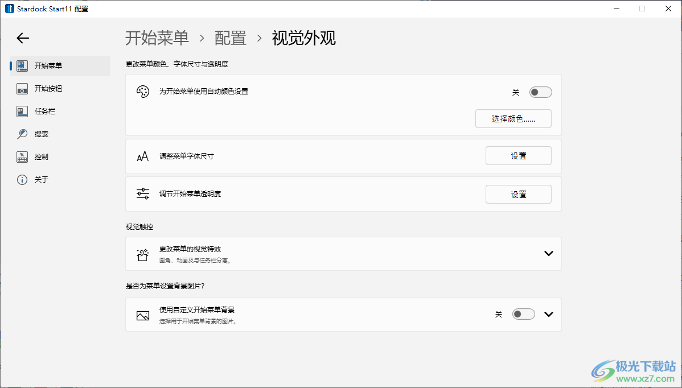Expand the custom menu background options
682x388 pixels.
coord(548,313)
